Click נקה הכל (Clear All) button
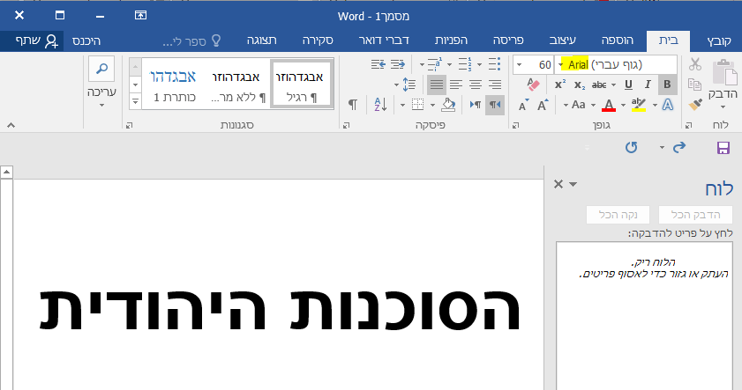 (x=618, y=215)
